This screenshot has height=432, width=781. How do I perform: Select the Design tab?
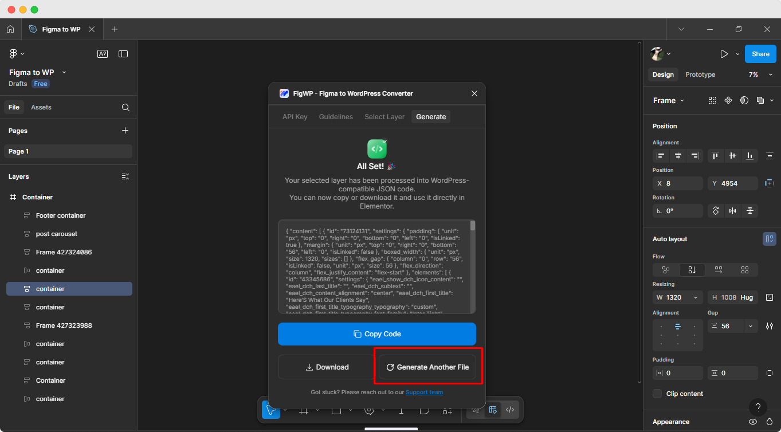(x=663, y=74)
